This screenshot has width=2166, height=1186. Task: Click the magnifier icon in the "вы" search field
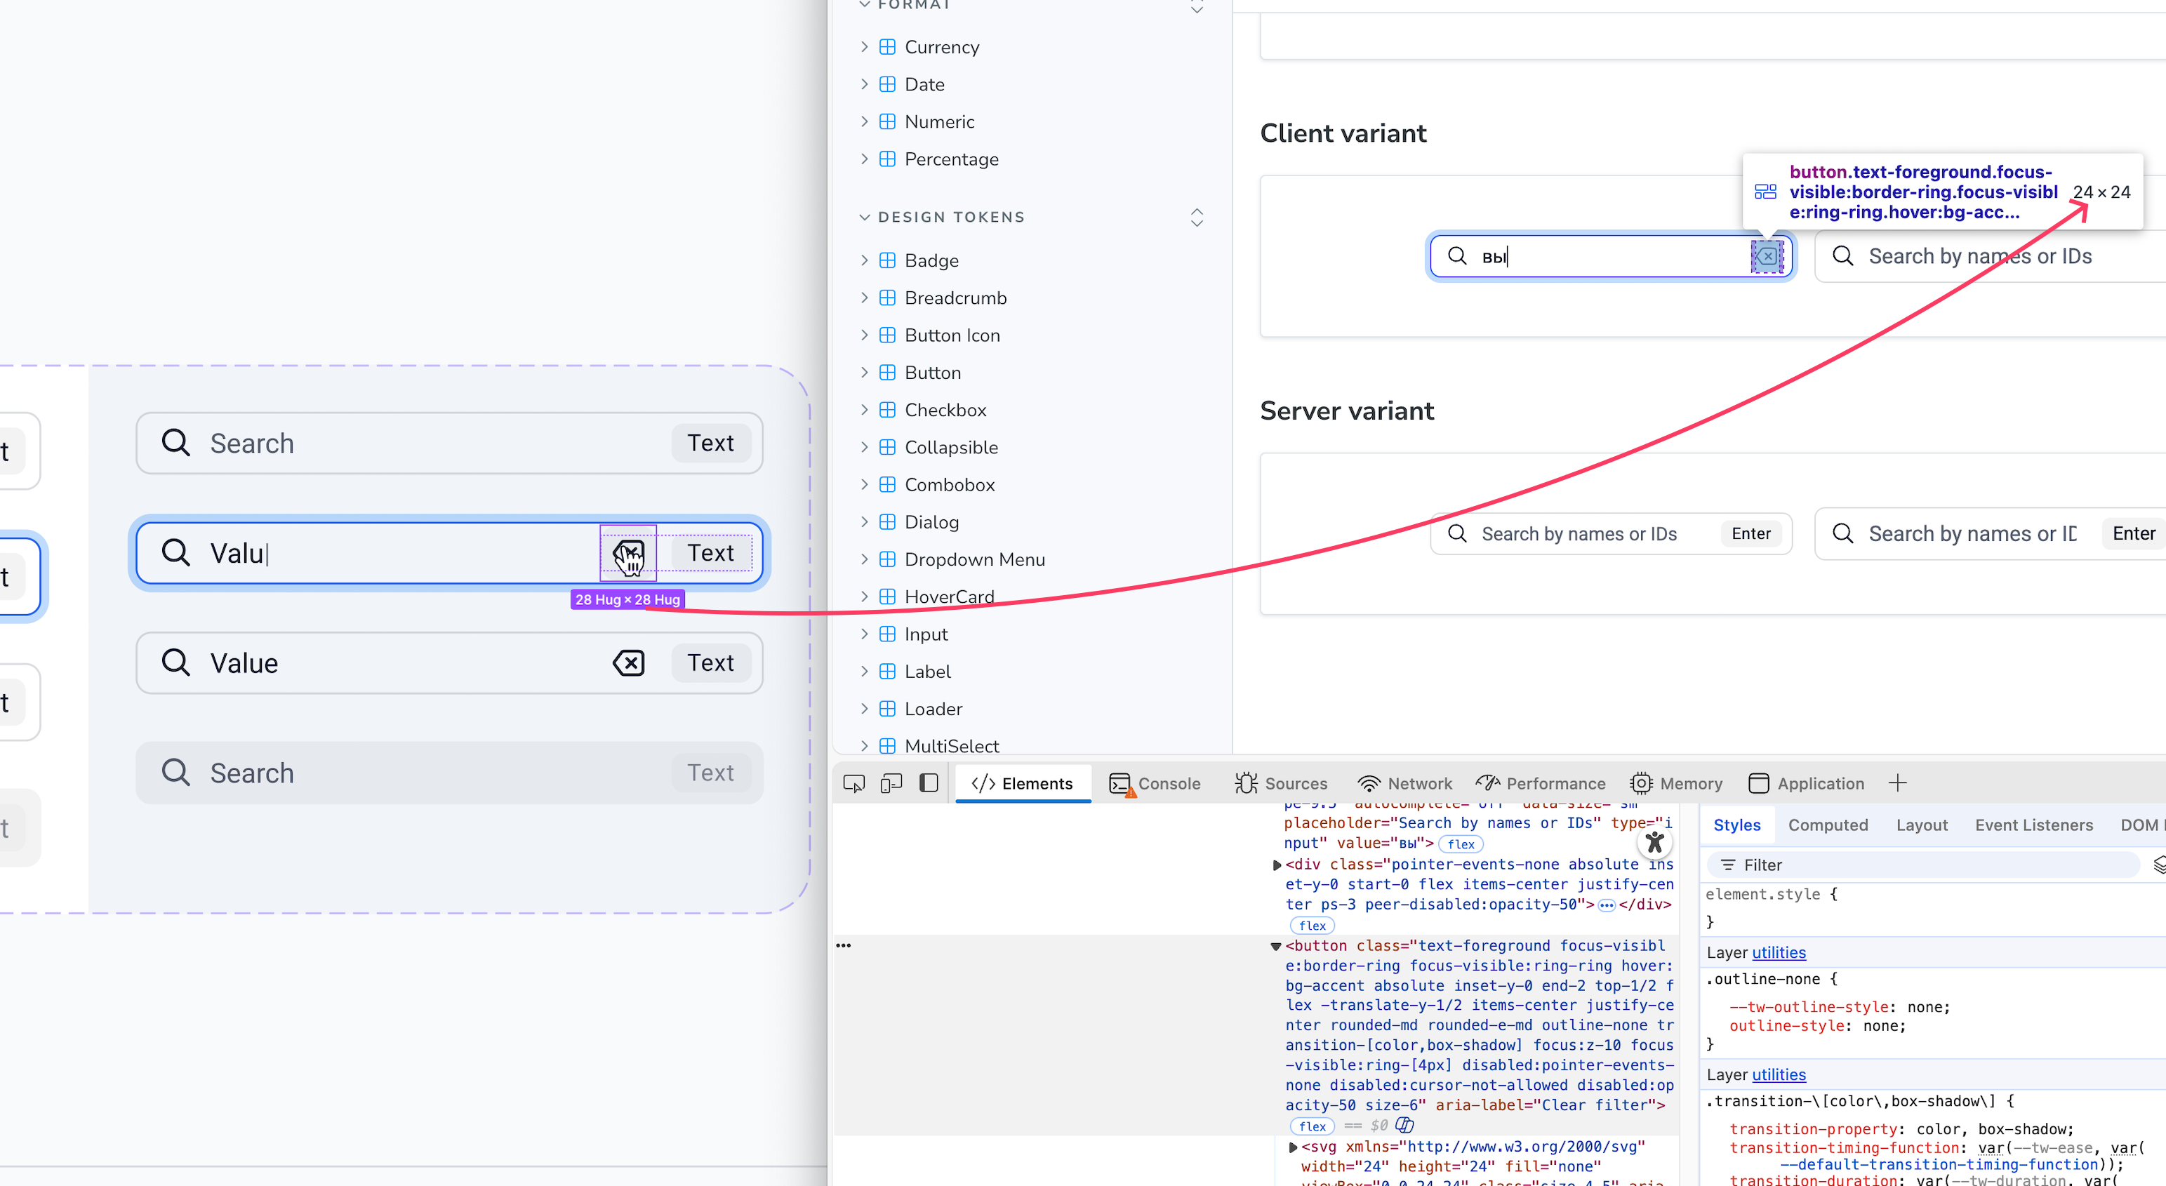pyautogui.click(x=1457, y=255)
